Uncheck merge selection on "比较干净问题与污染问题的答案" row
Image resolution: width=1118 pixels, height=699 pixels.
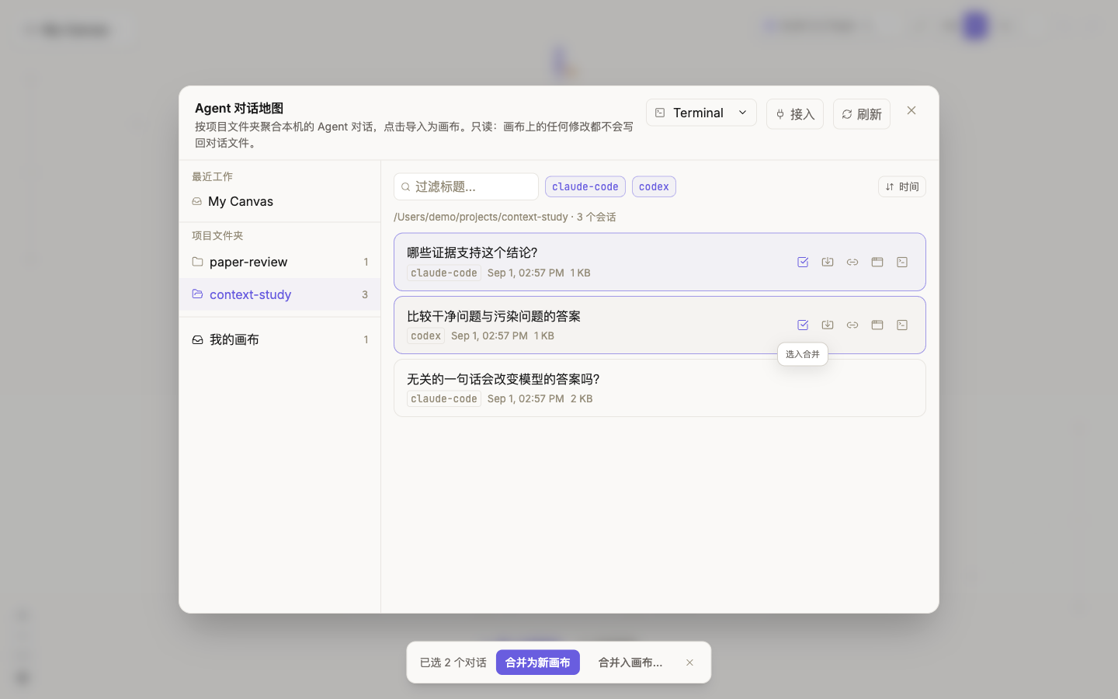point(803,325)
